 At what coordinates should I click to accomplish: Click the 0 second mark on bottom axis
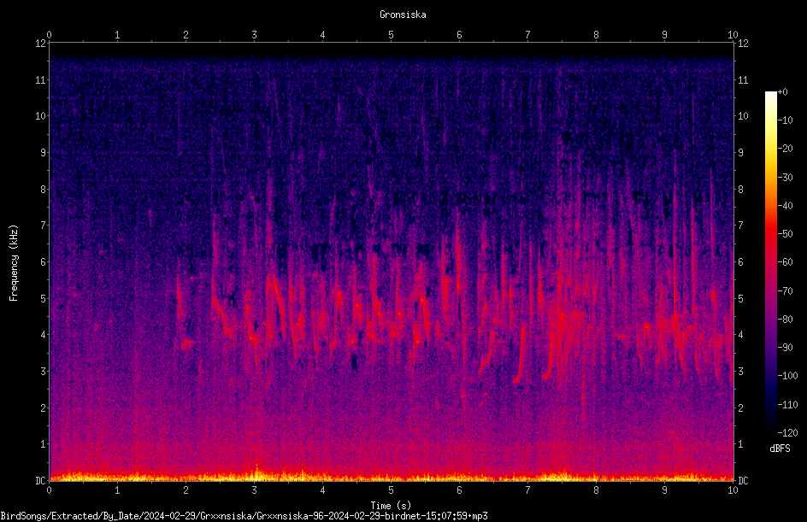click(x=50, y=490)
